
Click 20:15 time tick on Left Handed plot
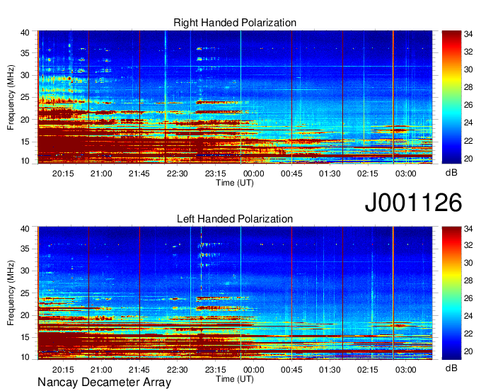click(63, 370)
